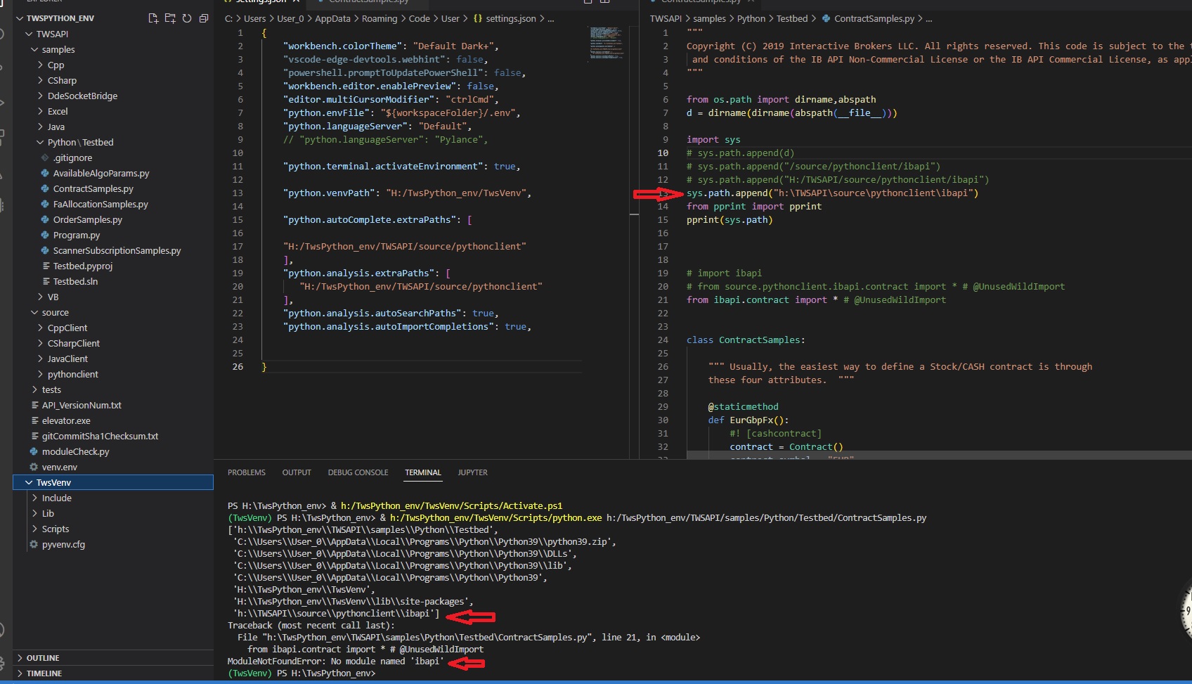Open OrderSamples.py file
Image resolution: width=1192 pixels, height=684 pixels.
[88, 219]
